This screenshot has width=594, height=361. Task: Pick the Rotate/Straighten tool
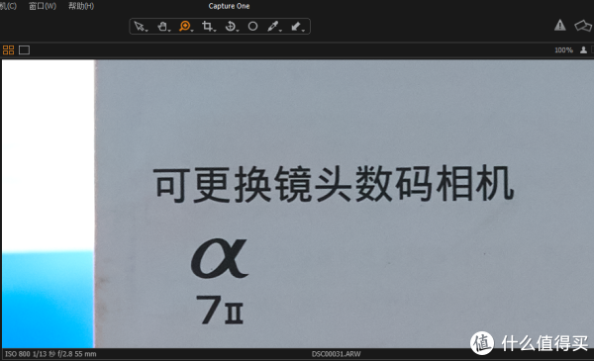point(230,26)
